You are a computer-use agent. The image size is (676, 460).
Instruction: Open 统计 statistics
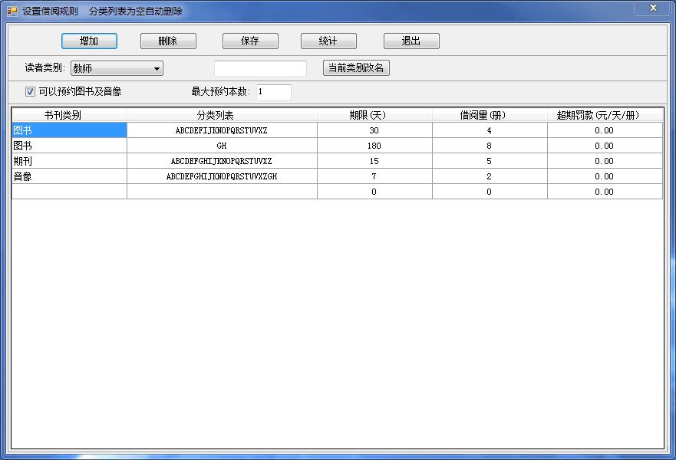pos(328,41)
